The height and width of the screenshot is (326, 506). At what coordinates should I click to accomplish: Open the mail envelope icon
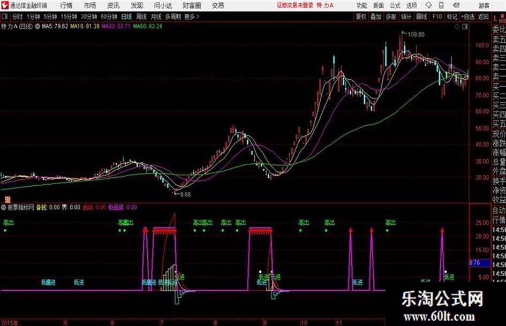(x=456, y=5)
